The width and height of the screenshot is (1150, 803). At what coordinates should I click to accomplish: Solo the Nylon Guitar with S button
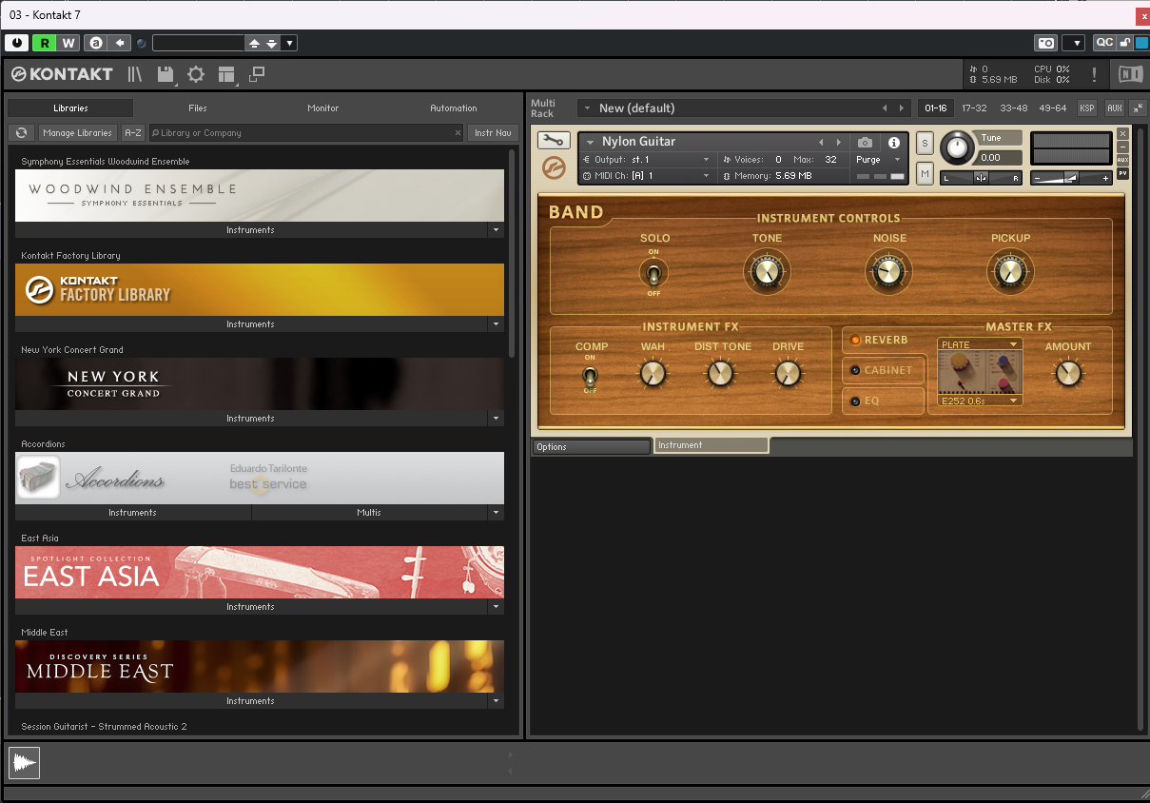pos(925,145)
